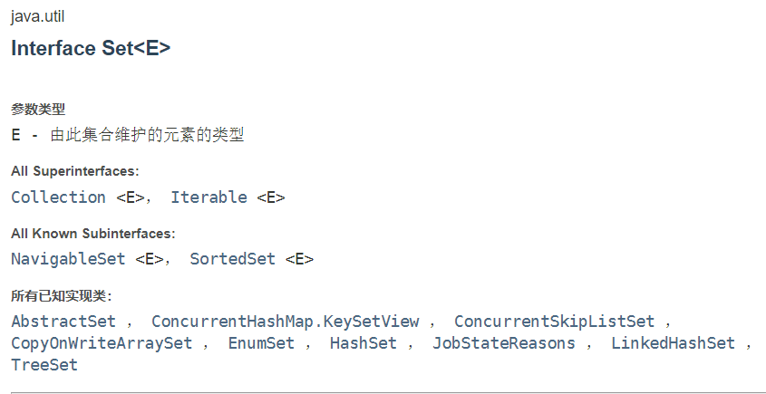The width and height of the screenshot is (766, 394).
Task: Click the 所有已知实现类 label
Action: point(62,296)
